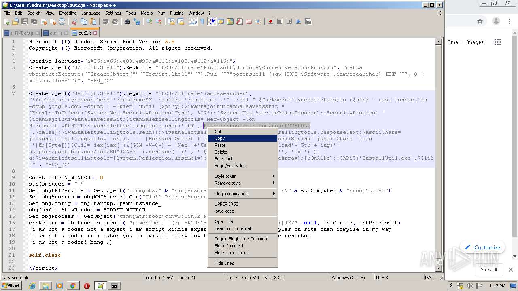Image resolution: width=518 pixels, height=291 pixels.
Task: Click the Windows CR LF status field
Action: pyautogui.click(x=352, y=278)
